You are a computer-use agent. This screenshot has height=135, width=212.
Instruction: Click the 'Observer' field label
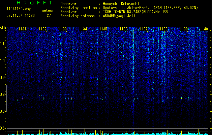pyautogui.click(x=68, y=4)
